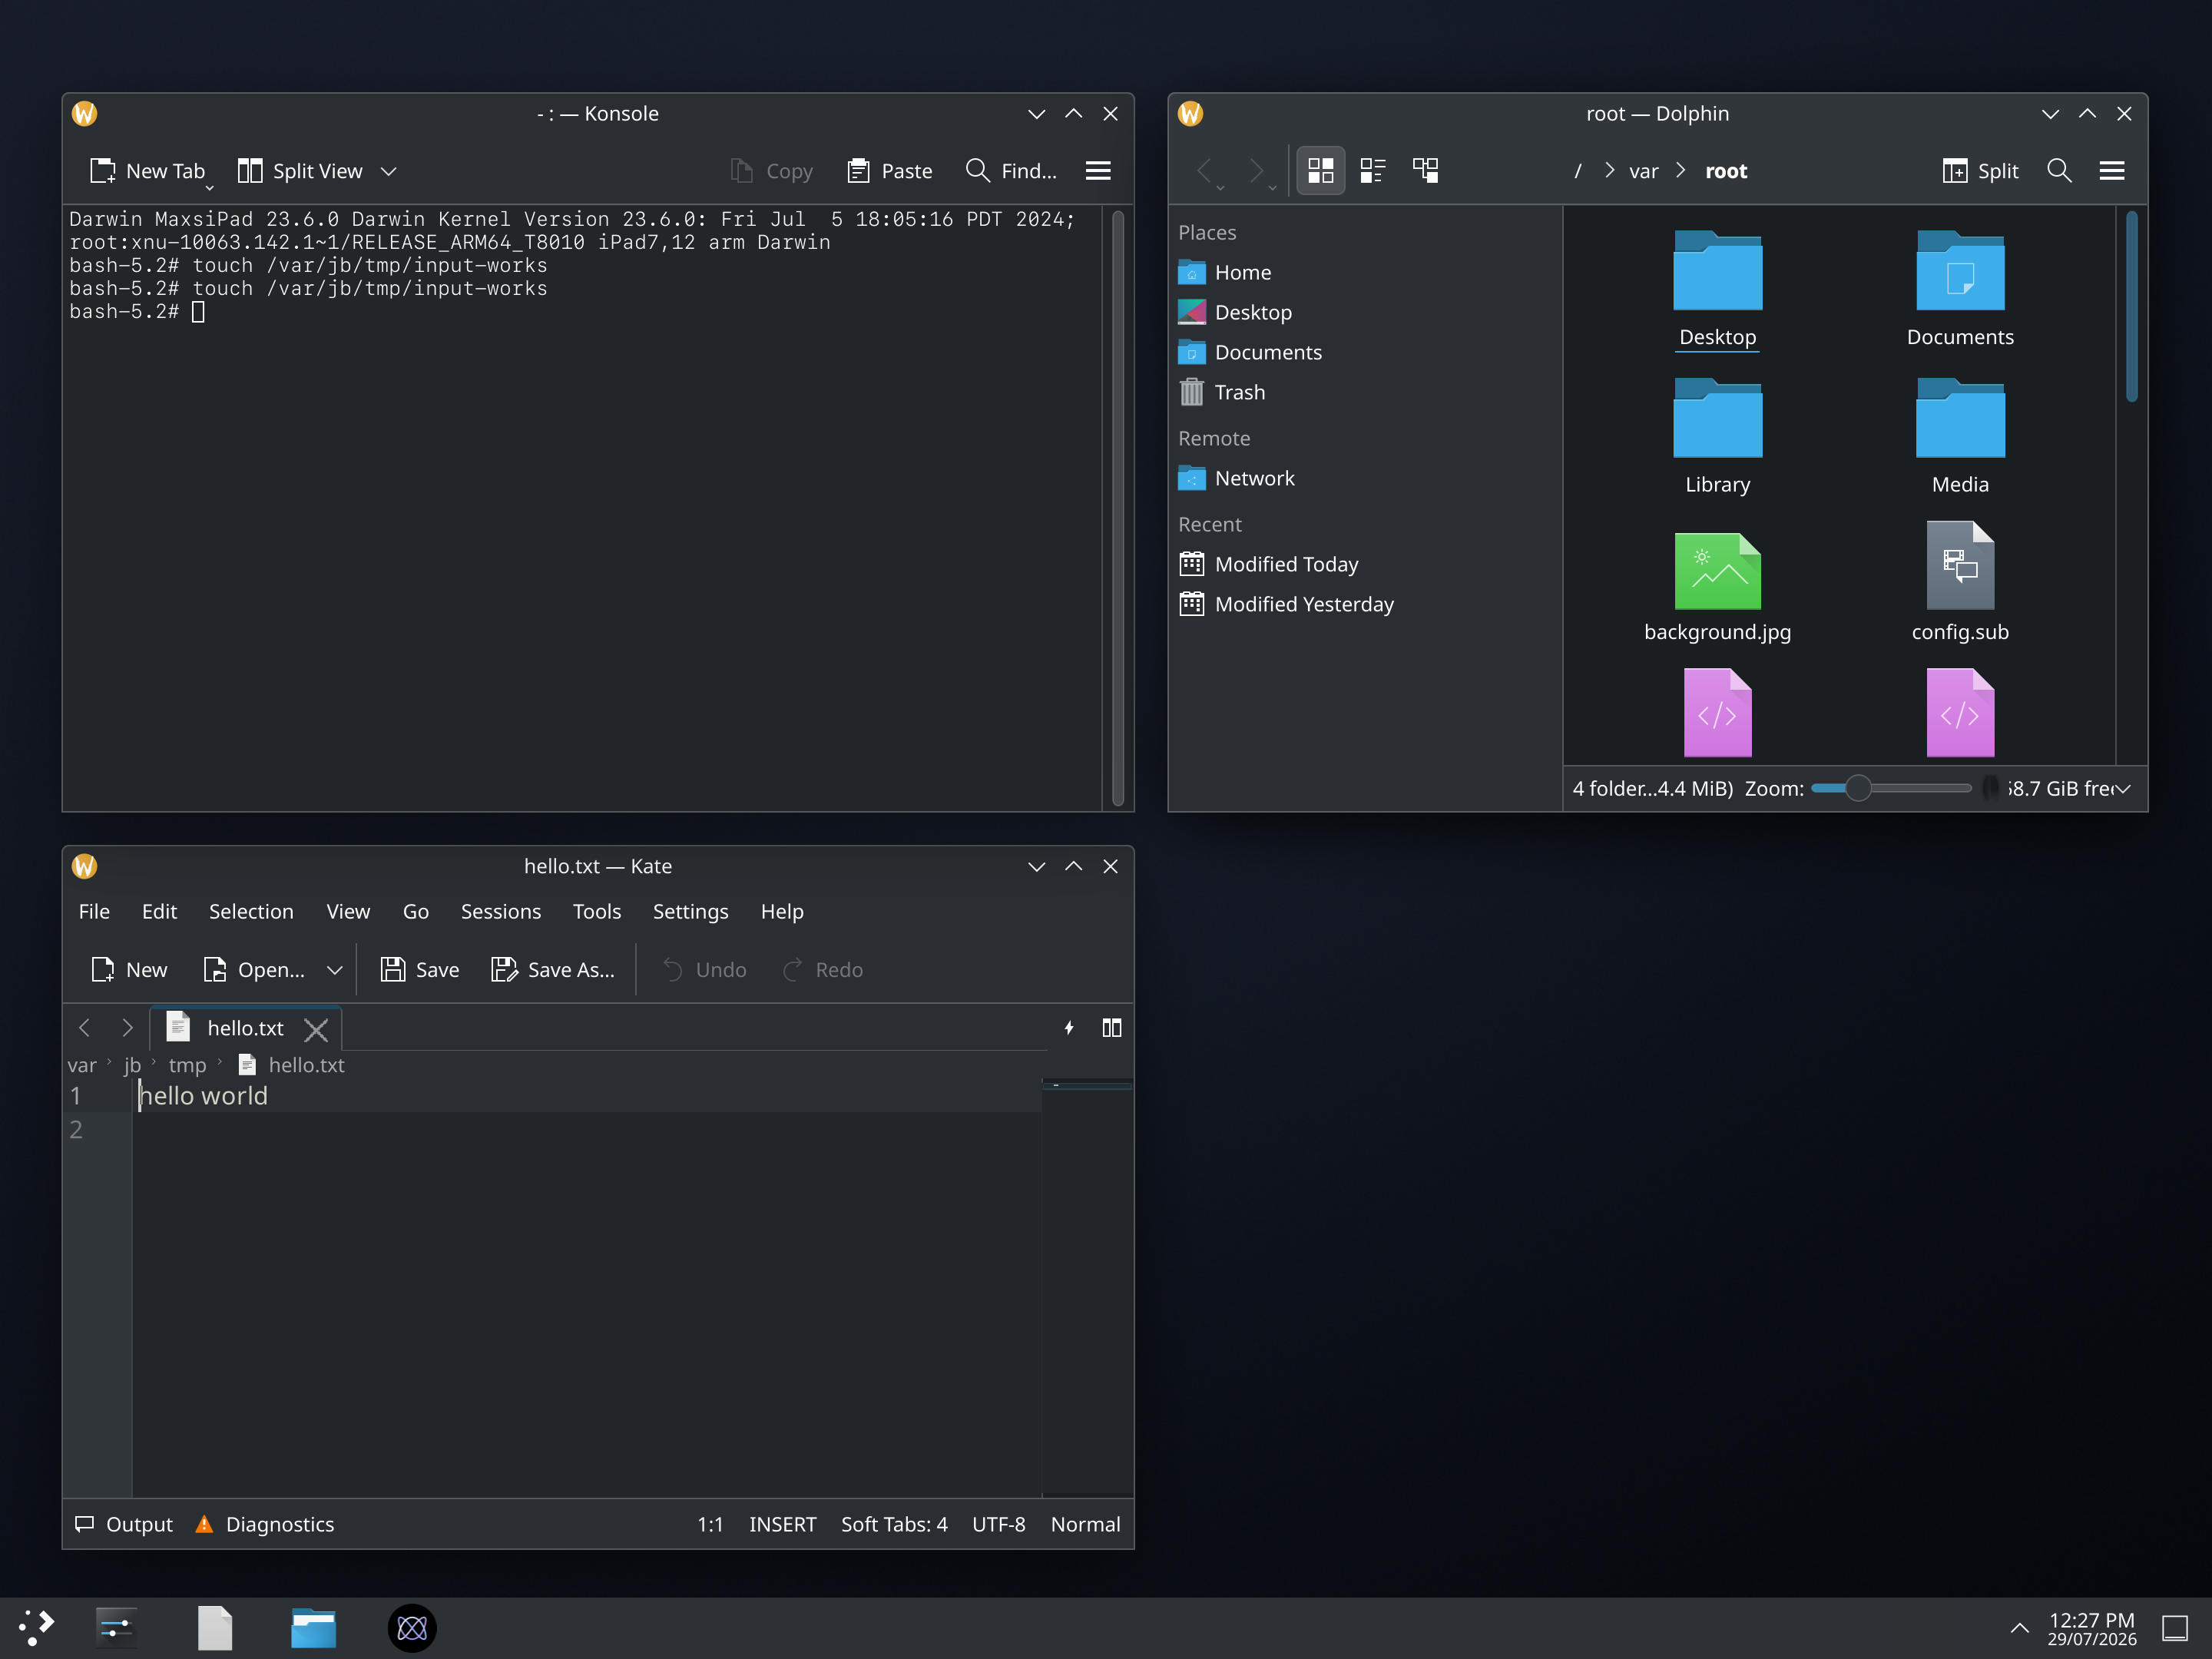Viewport: 2212px width, 1659px height.
Task: Select config.sub file in Dolphin
Action: point(1960,584)
